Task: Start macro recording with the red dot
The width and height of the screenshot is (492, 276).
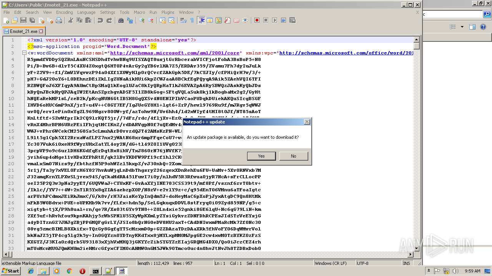Action: point(257,20)
